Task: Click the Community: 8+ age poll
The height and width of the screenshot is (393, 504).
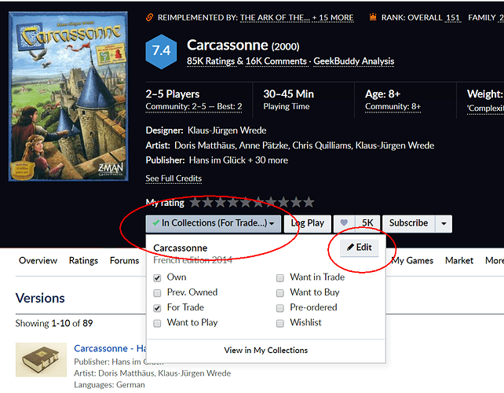Action: 393,107
